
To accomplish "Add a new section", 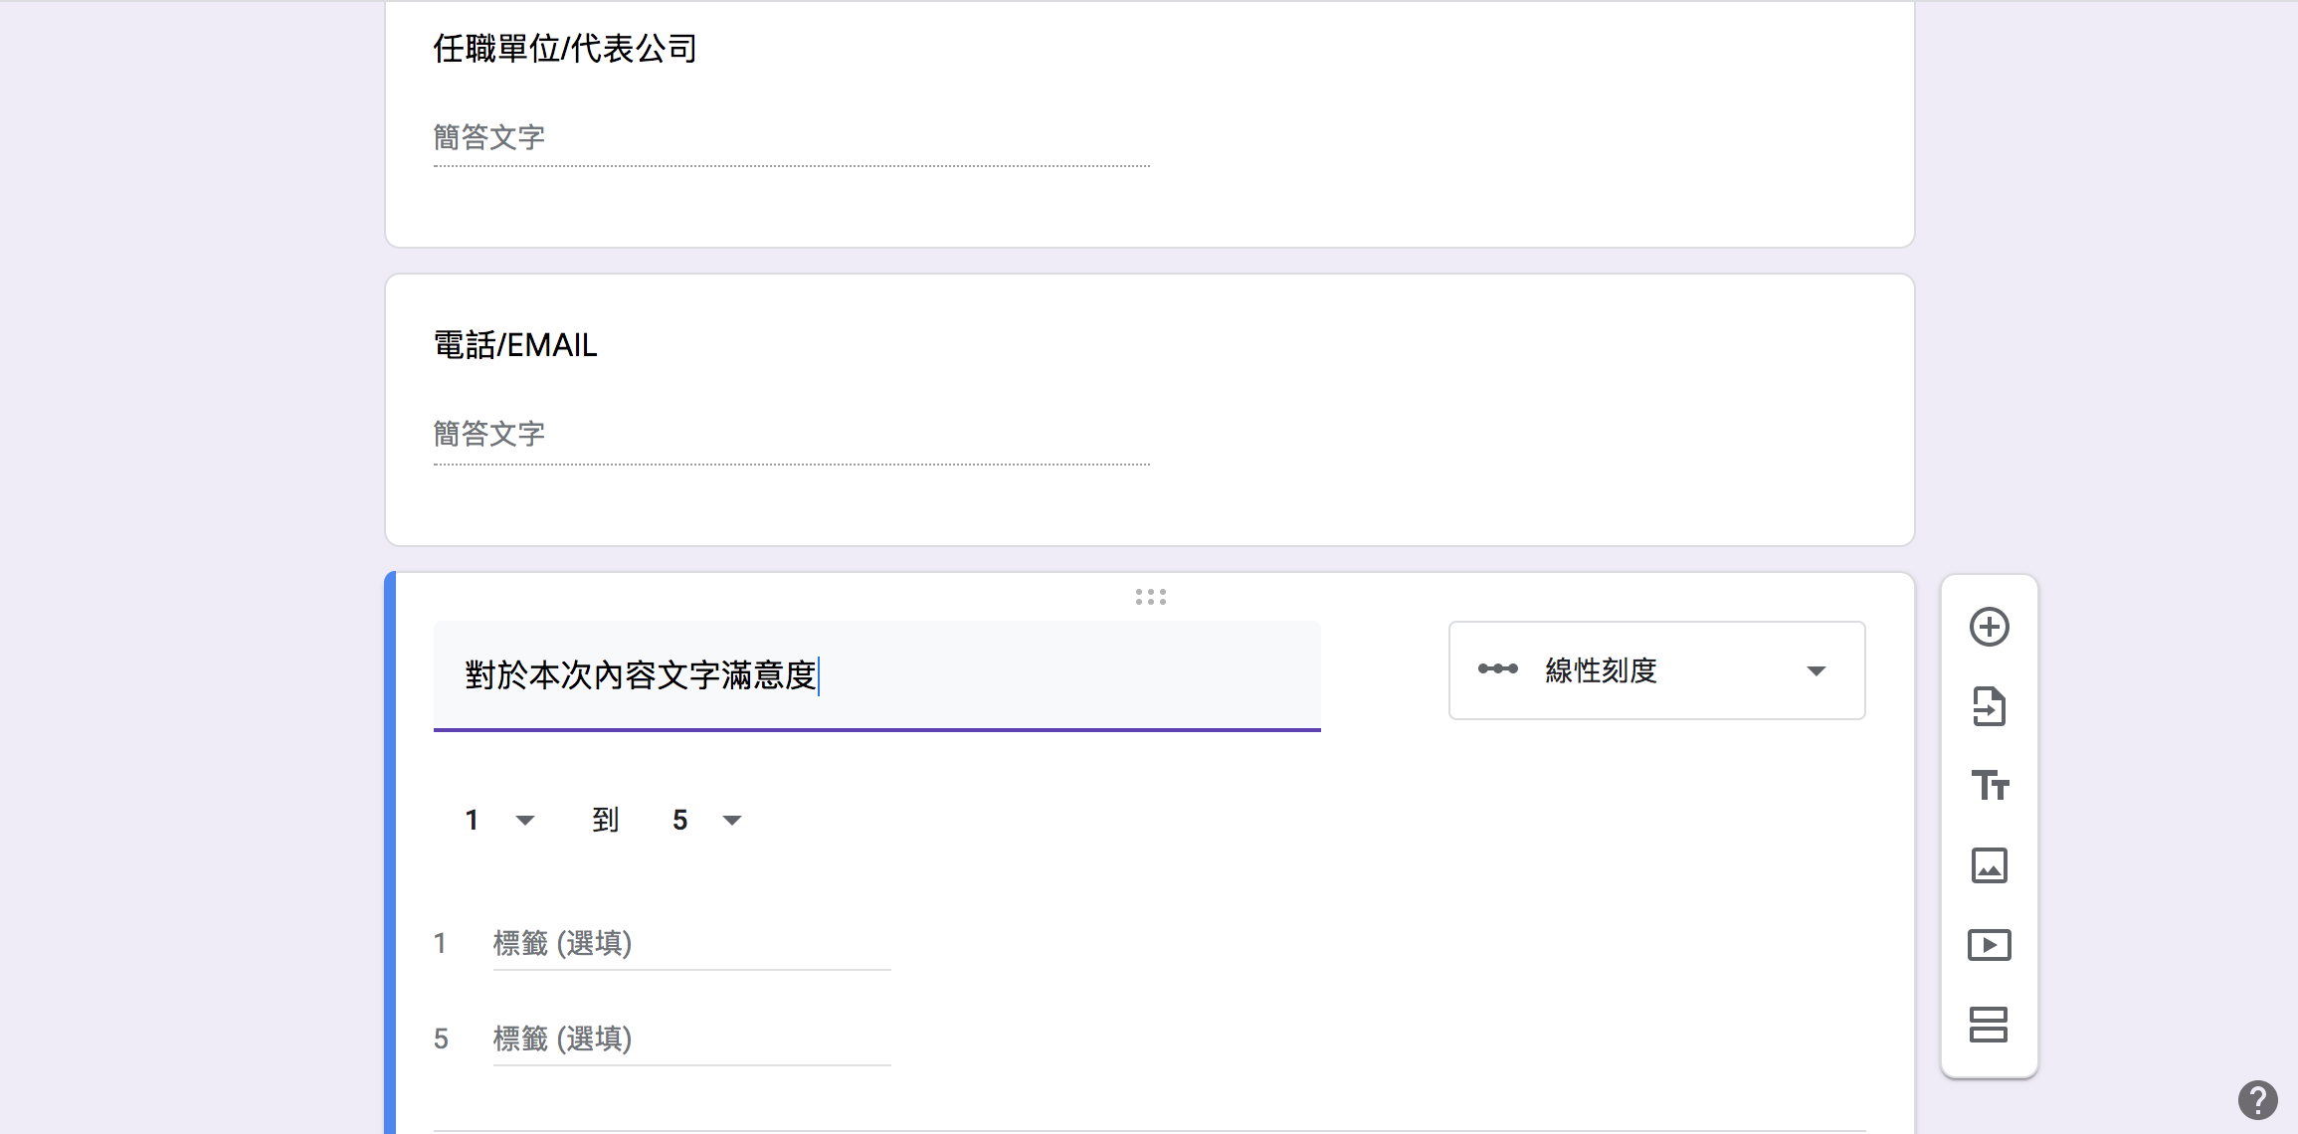I will click(1989, 1026).
